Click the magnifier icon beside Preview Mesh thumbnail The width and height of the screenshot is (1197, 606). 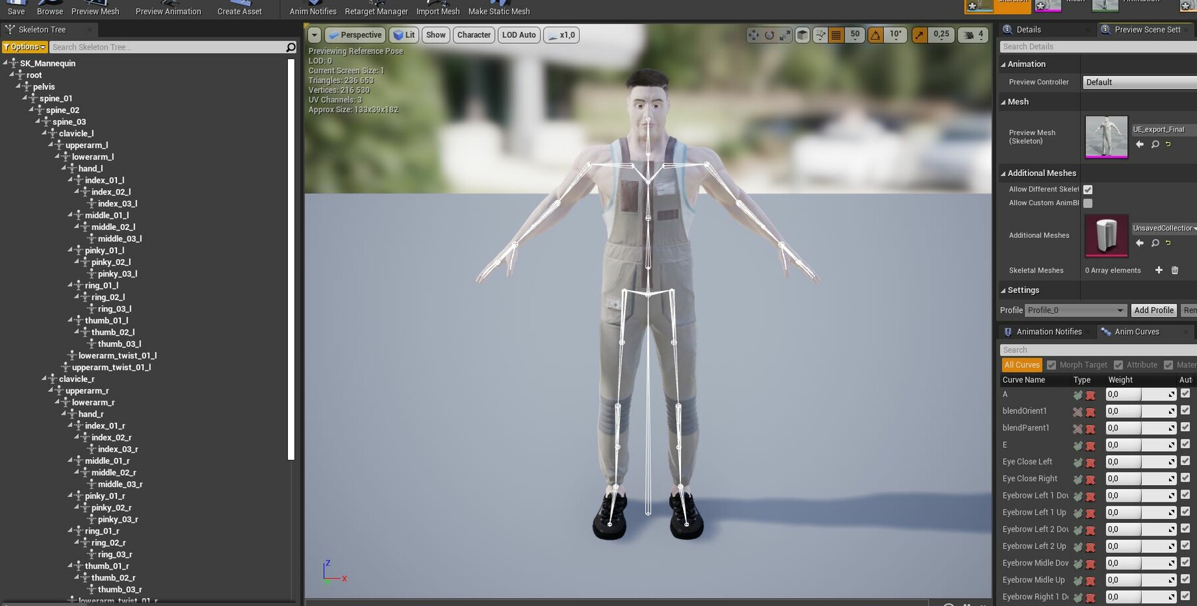click(x=1155, y=144)
